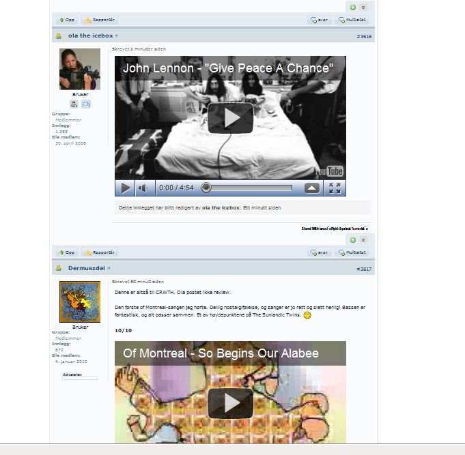
Task: Click the 30. april 2008 join date
Action: pos(70,143)
